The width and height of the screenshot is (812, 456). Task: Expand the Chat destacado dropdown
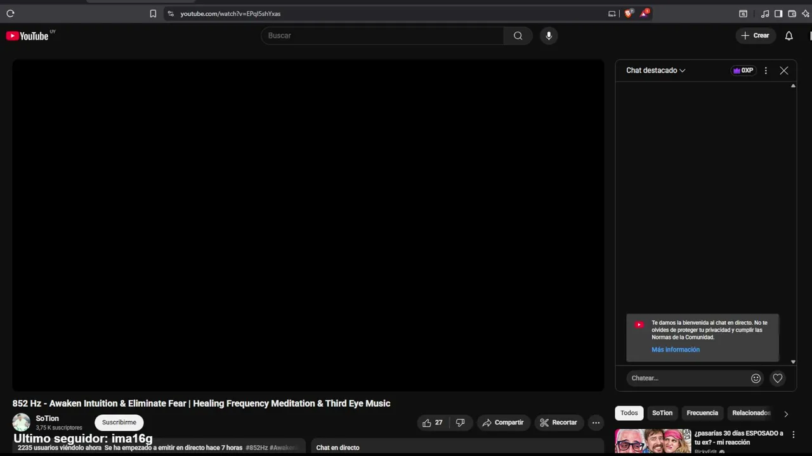(655, 70)
